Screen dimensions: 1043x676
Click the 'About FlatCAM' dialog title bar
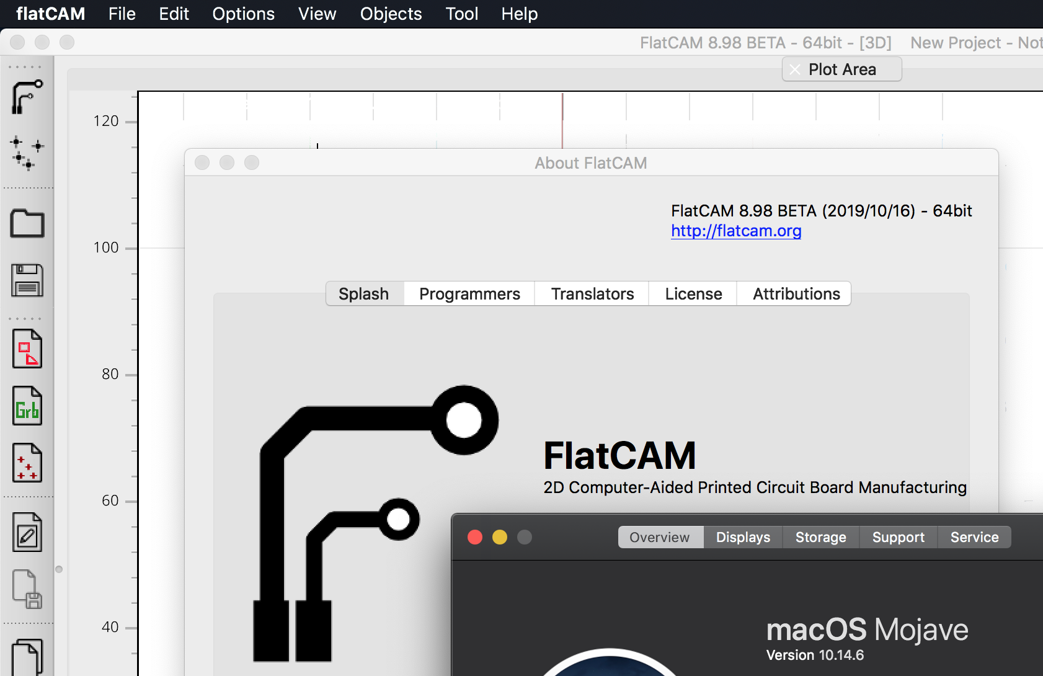591,163
